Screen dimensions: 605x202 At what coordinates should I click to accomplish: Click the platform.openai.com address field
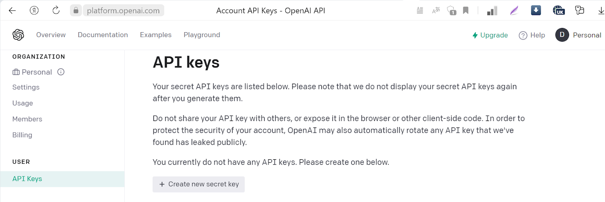click(123, 11)
